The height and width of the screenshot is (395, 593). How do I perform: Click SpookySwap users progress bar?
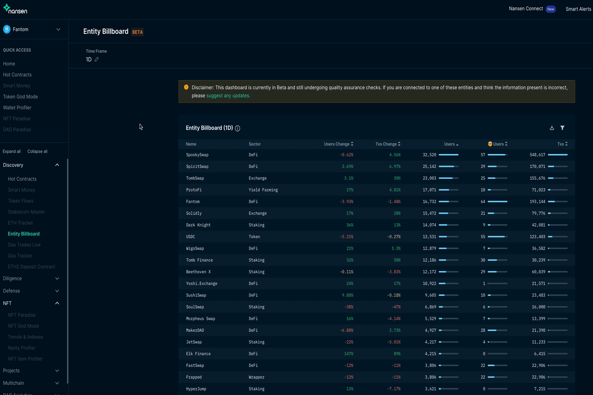coord(449,155)
